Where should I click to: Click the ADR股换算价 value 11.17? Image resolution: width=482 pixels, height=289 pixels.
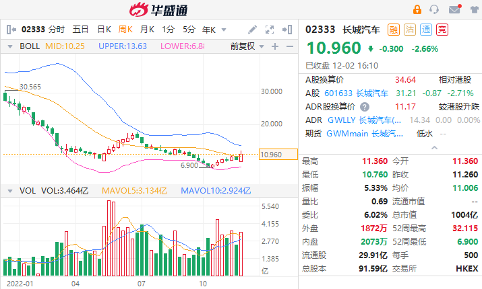[405, 107]
